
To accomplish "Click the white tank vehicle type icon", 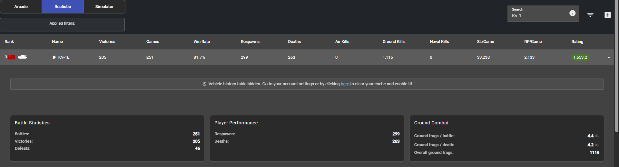I will point(22,57).
